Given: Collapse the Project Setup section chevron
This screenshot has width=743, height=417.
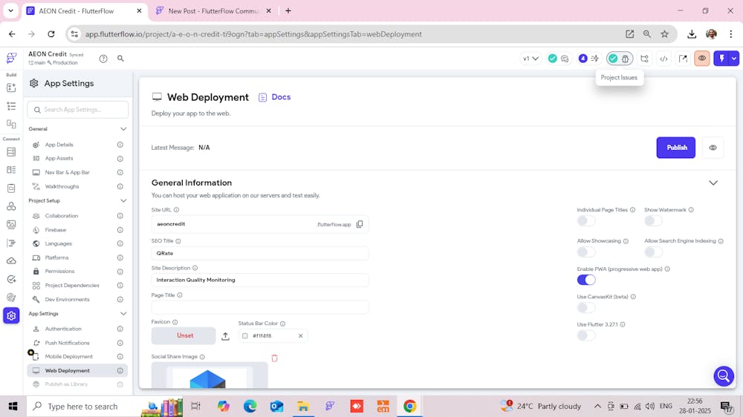Looking at the screenshot, I should point(123,200).
